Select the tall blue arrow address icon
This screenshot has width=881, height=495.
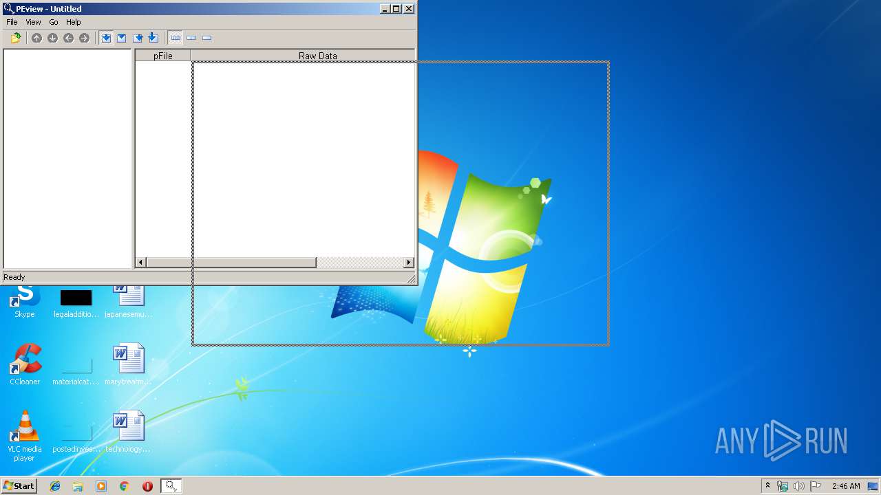click(153, 38)
